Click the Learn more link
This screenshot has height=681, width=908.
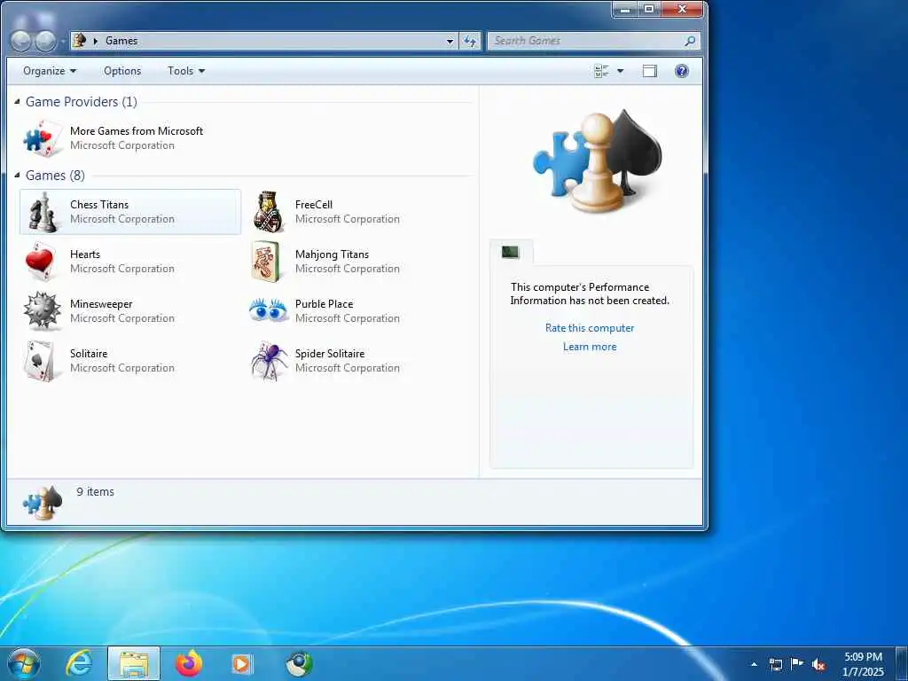point(590,347)
